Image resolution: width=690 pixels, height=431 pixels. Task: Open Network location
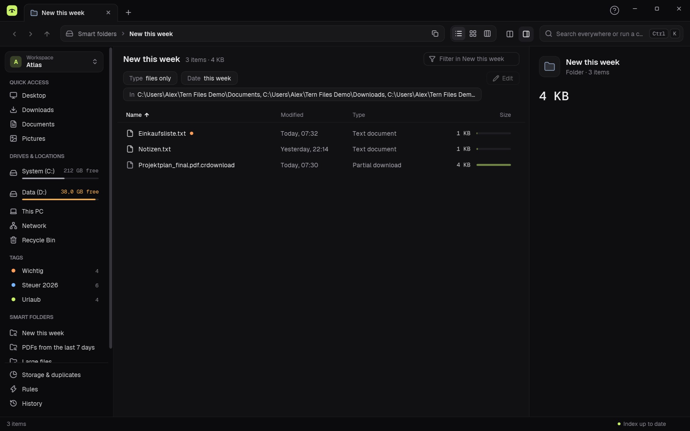54,226
